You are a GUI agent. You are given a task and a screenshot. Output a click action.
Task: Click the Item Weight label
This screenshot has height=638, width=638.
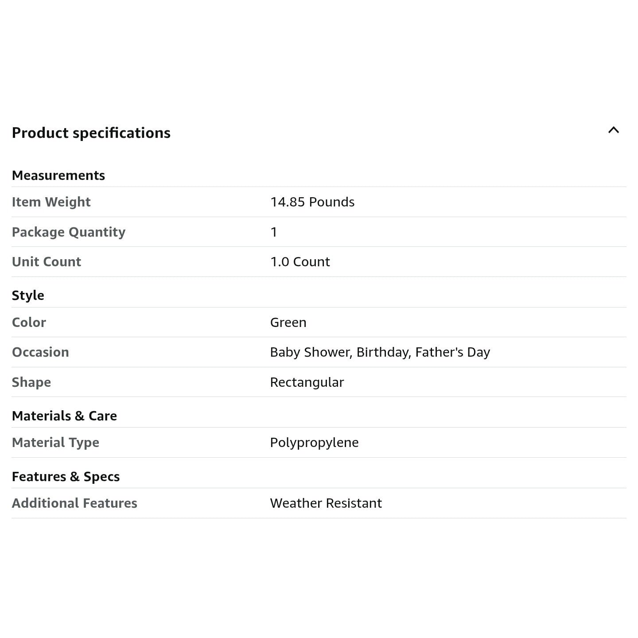point(51,202)
